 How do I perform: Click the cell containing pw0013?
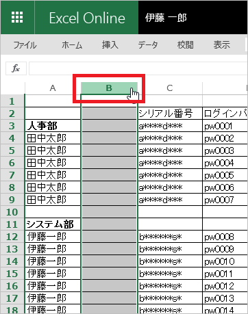click(x=225, y=298)
